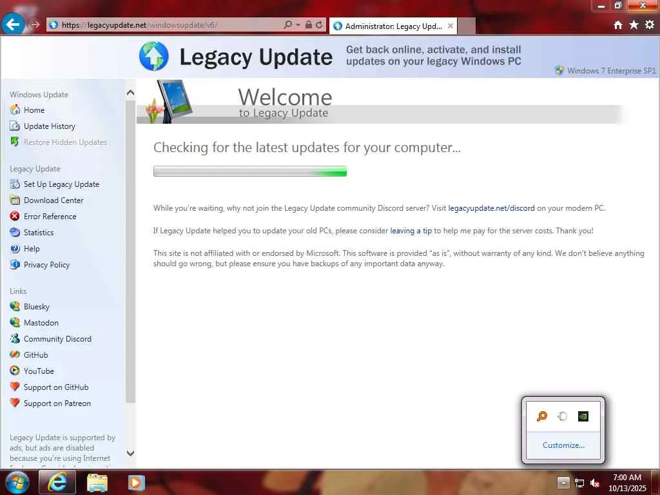Open the Support on Patreon link

pos(57,403)
